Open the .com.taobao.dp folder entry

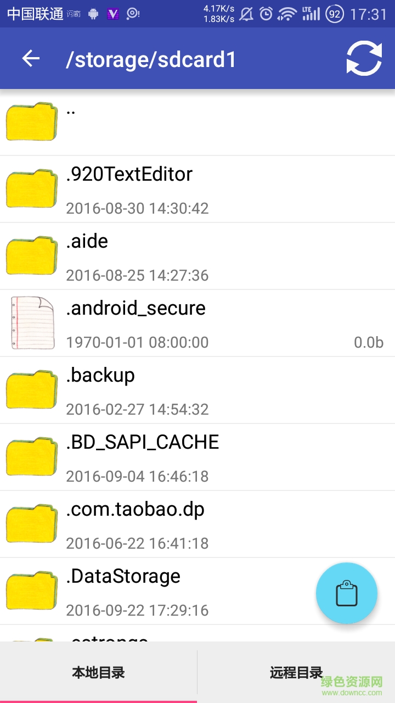point(198,524)
